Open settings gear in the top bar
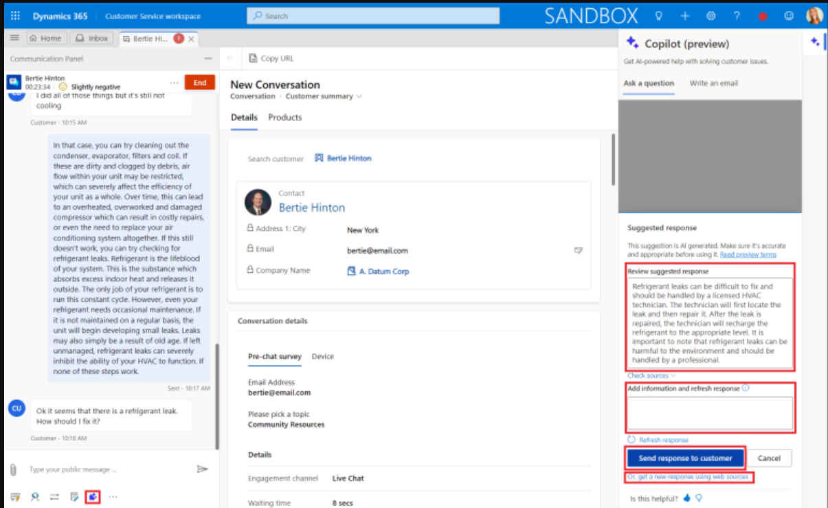828x508 pixels. pos(710,16)
